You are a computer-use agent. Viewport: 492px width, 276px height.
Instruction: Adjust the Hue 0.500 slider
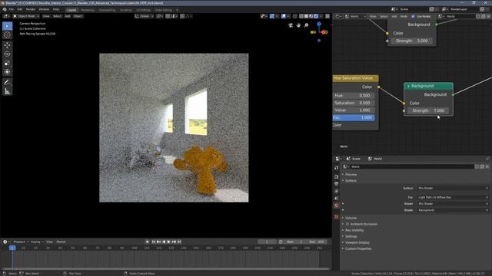[x=354, y=95]
